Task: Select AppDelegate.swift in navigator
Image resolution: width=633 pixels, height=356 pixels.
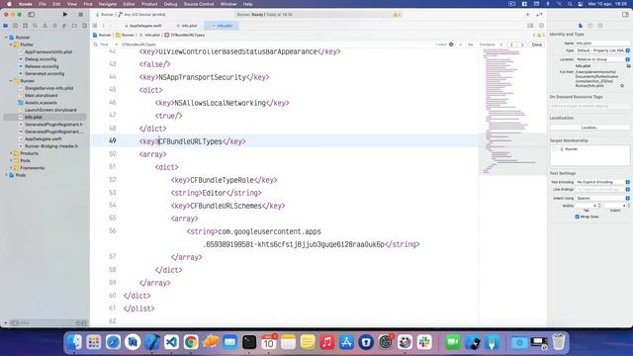Action: tap(43, 138)
